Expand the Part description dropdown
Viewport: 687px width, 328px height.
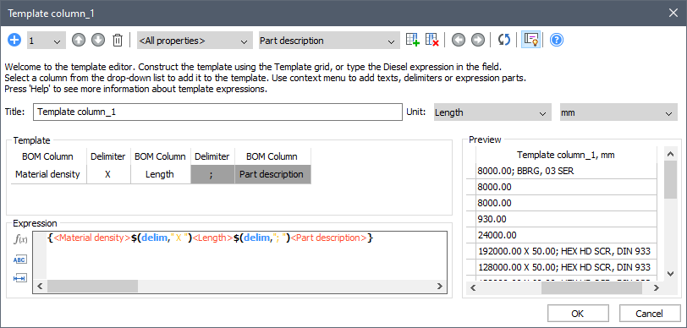click(329, 41)
